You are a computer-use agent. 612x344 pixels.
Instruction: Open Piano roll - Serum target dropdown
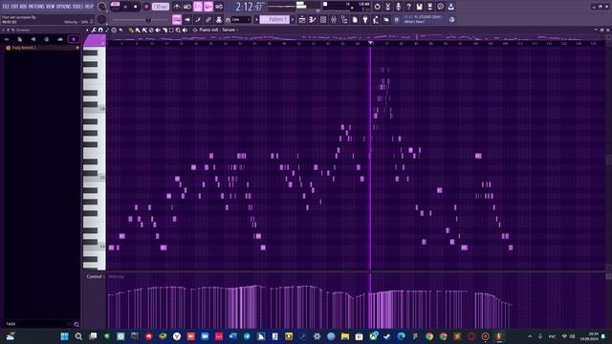pos(218,30)
